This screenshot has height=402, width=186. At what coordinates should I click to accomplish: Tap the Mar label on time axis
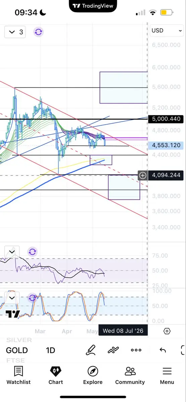(40, 331)
